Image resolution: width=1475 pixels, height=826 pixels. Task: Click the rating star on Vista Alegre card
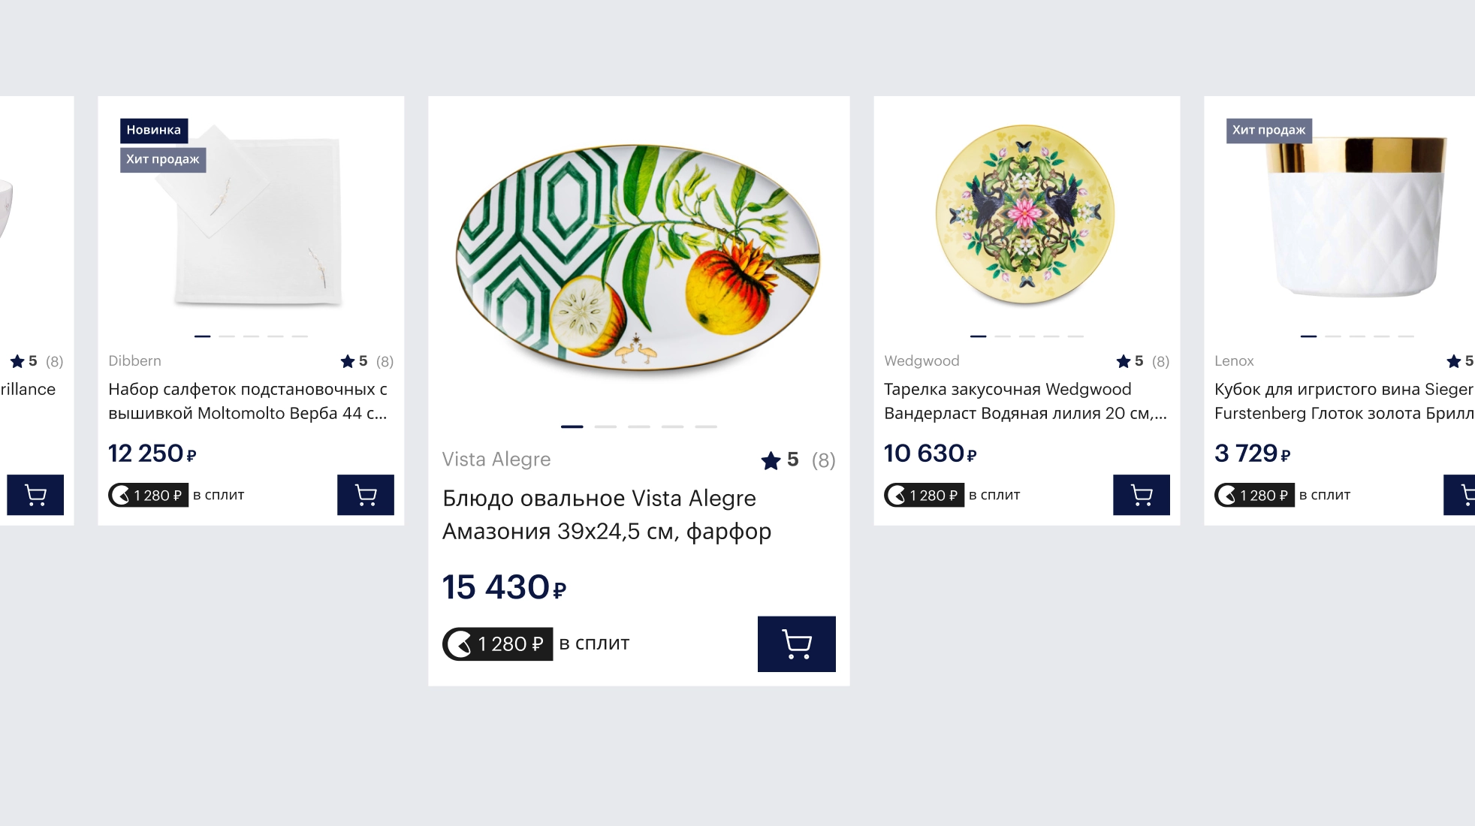[x=771, y=460]
